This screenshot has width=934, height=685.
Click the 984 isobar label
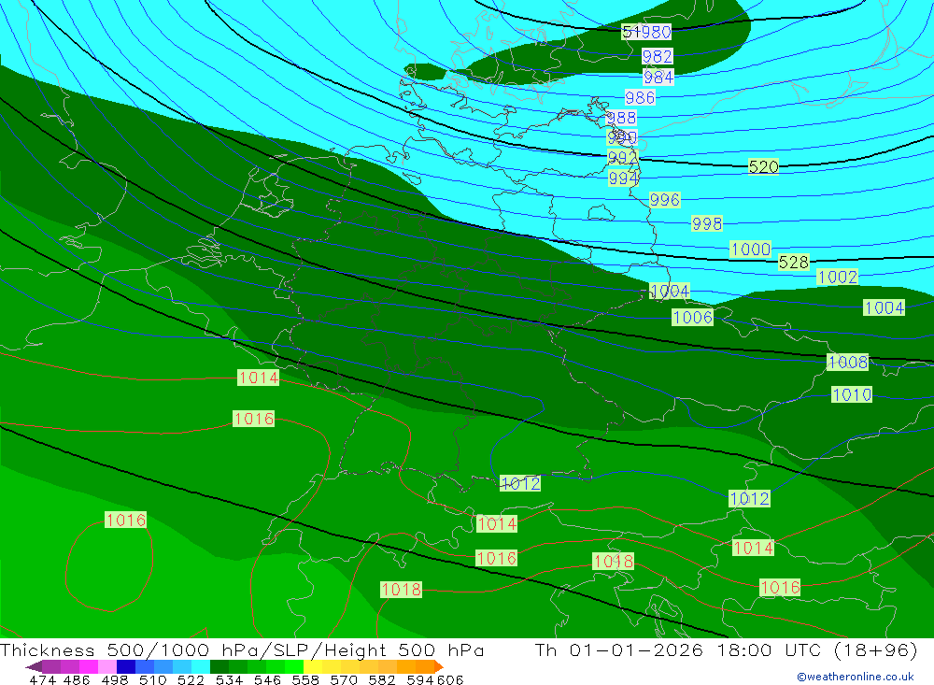click(x=658, y=77)
